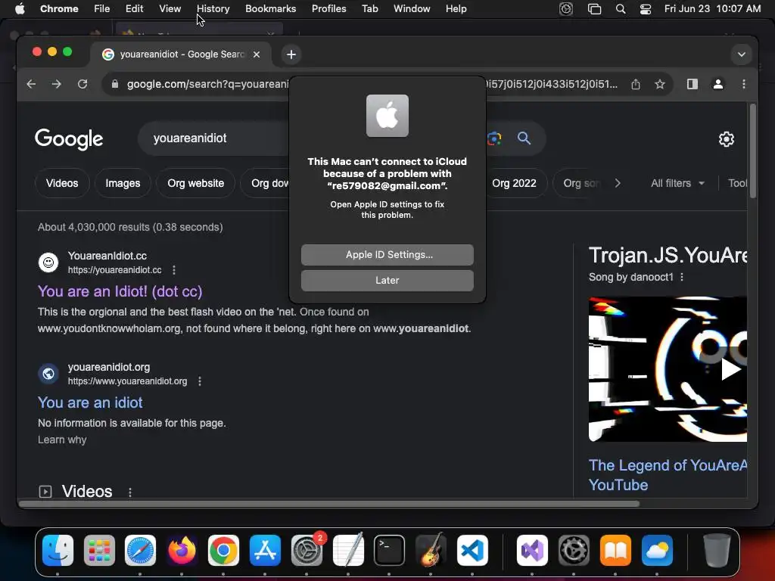
Task: Open the tab search dropdown arrow
Action: pyautogui.click(x=742, y=54)
